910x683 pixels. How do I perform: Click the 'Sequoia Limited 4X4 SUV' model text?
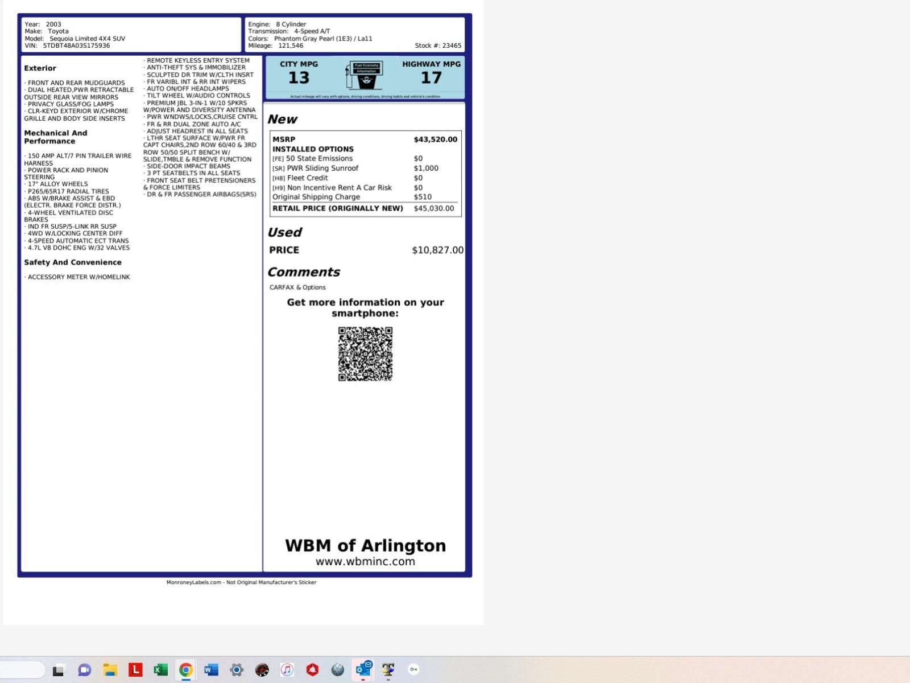(87, 39)
